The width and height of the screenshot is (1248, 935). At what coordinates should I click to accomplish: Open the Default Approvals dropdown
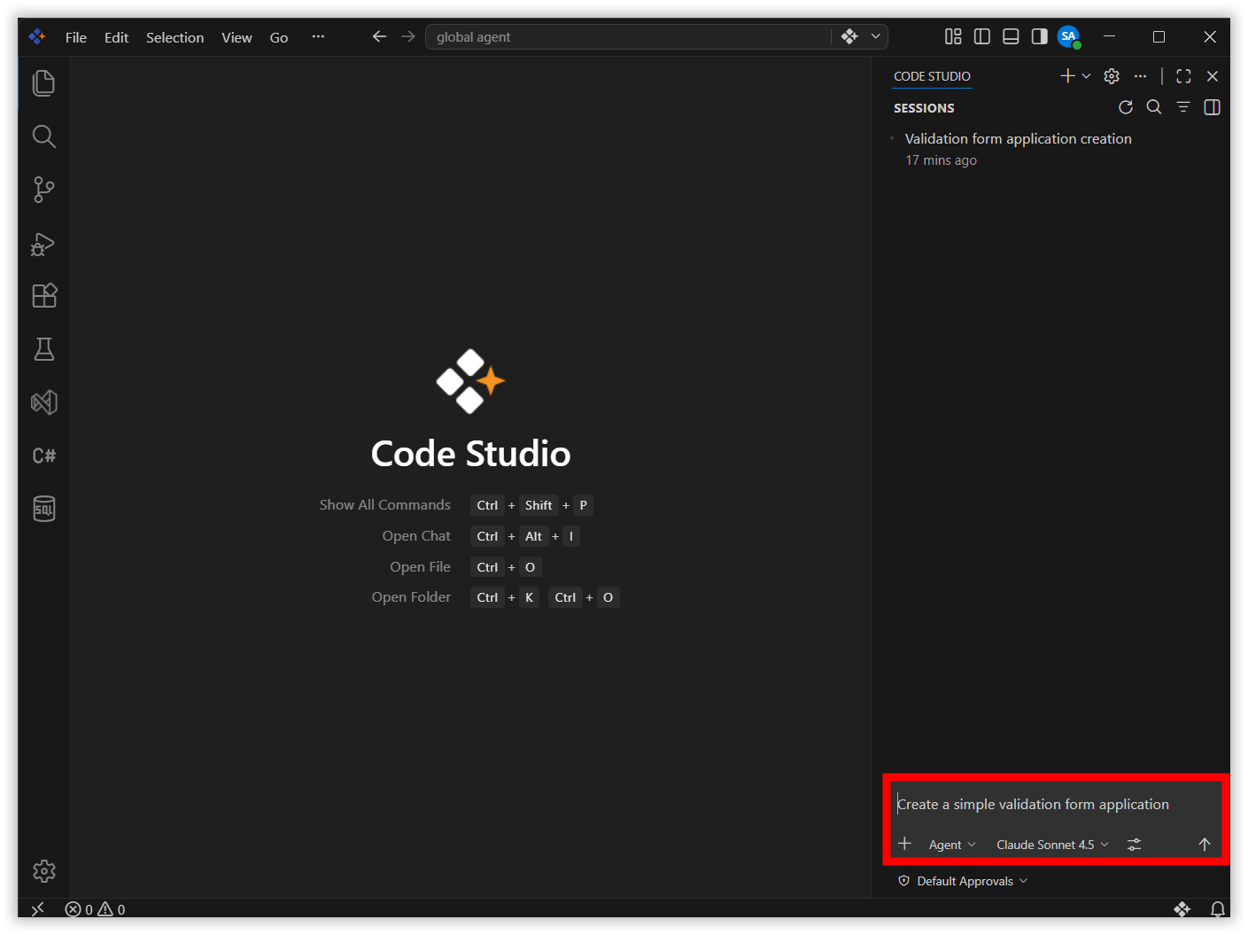tap(963, 881)
